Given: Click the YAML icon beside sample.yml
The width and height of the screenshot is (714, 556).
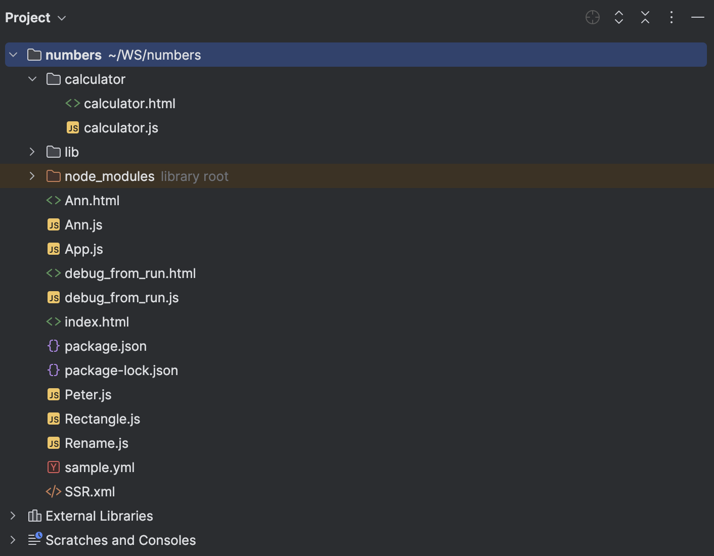Looking at the screenshot, I should click(53, 467).
